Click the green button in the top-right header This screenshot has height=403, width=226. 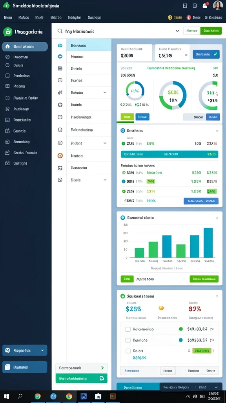[211, 31]
